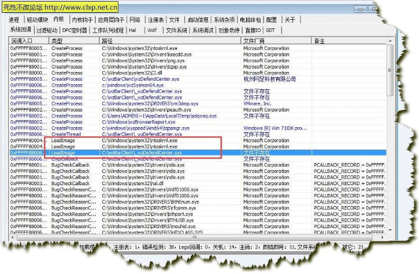Open the 进程 (Process) tab

[x=14, y=20]
